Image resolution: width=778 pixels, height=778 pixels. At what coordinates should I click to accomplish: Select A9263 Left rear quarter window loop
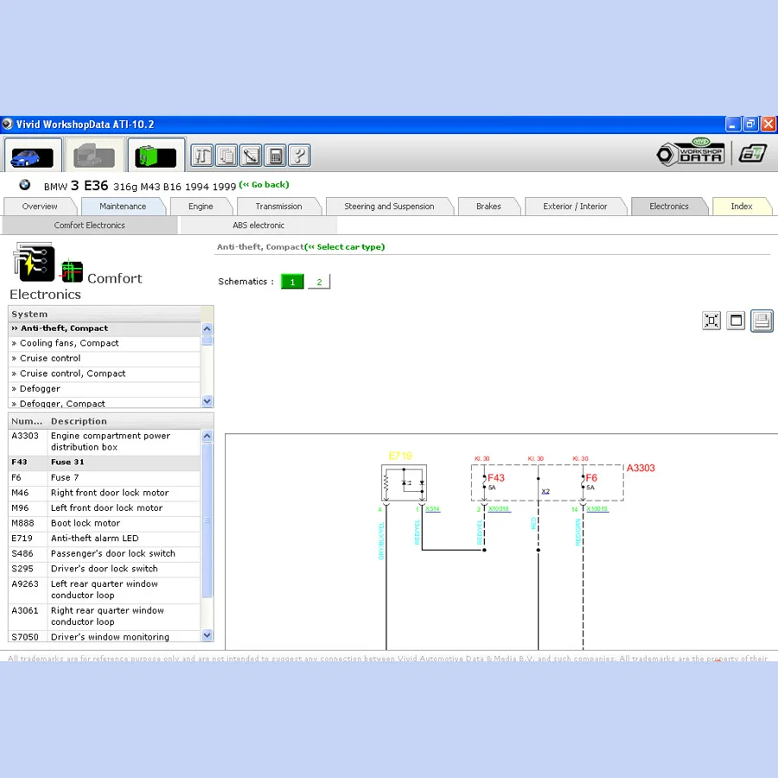105,590
